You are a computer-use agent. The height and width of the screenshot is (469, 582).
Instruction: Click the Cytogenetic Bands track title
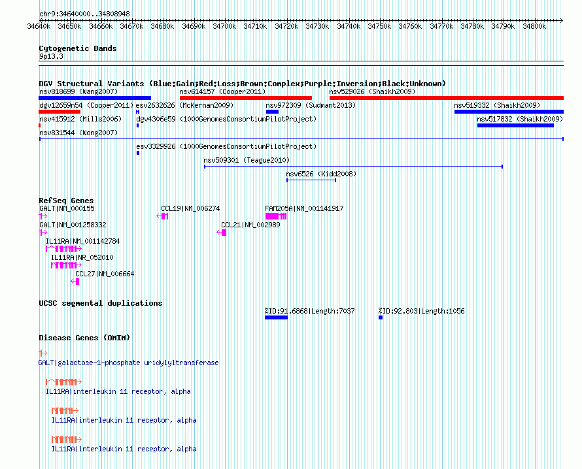click(78, 48)
